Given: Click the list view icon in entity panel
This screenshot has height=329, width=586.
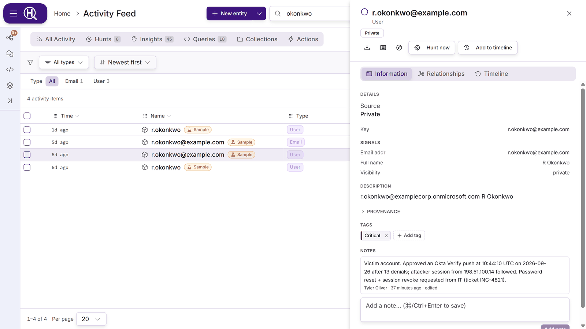Looking at the screenshot, I should coord(383,48).
